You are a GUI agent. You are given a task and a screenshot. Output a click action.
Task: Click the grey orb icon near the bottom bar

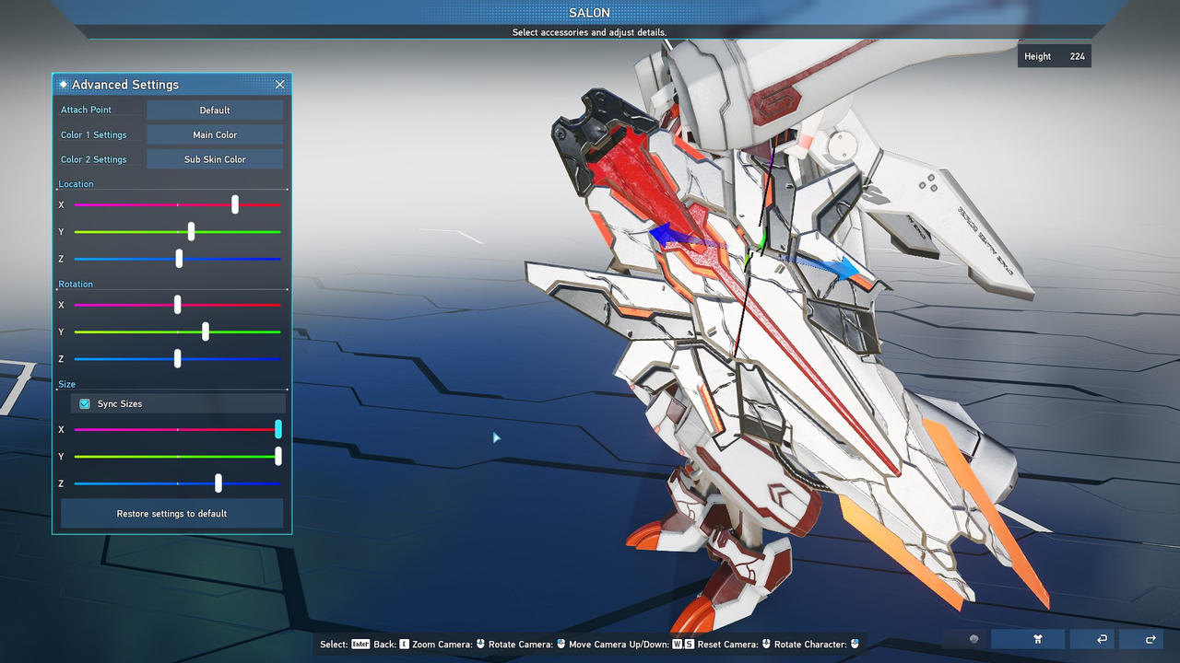pos(974,638)
